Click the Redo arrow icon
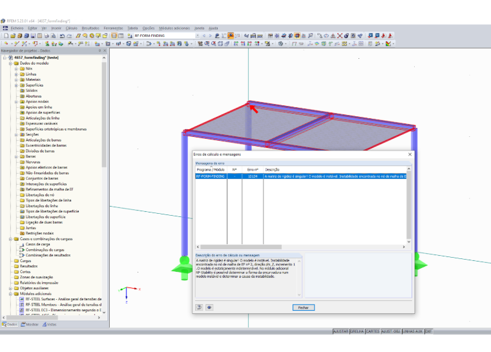Image resolution: width=491 pixels, height=352 pixels. point(69,36)
